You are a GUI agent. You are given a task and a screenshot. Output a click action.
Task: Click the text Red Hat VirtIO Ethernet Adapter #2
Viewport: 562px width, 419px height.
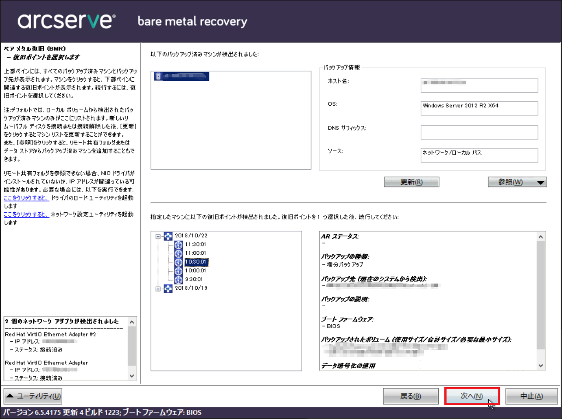click(50, 334)
